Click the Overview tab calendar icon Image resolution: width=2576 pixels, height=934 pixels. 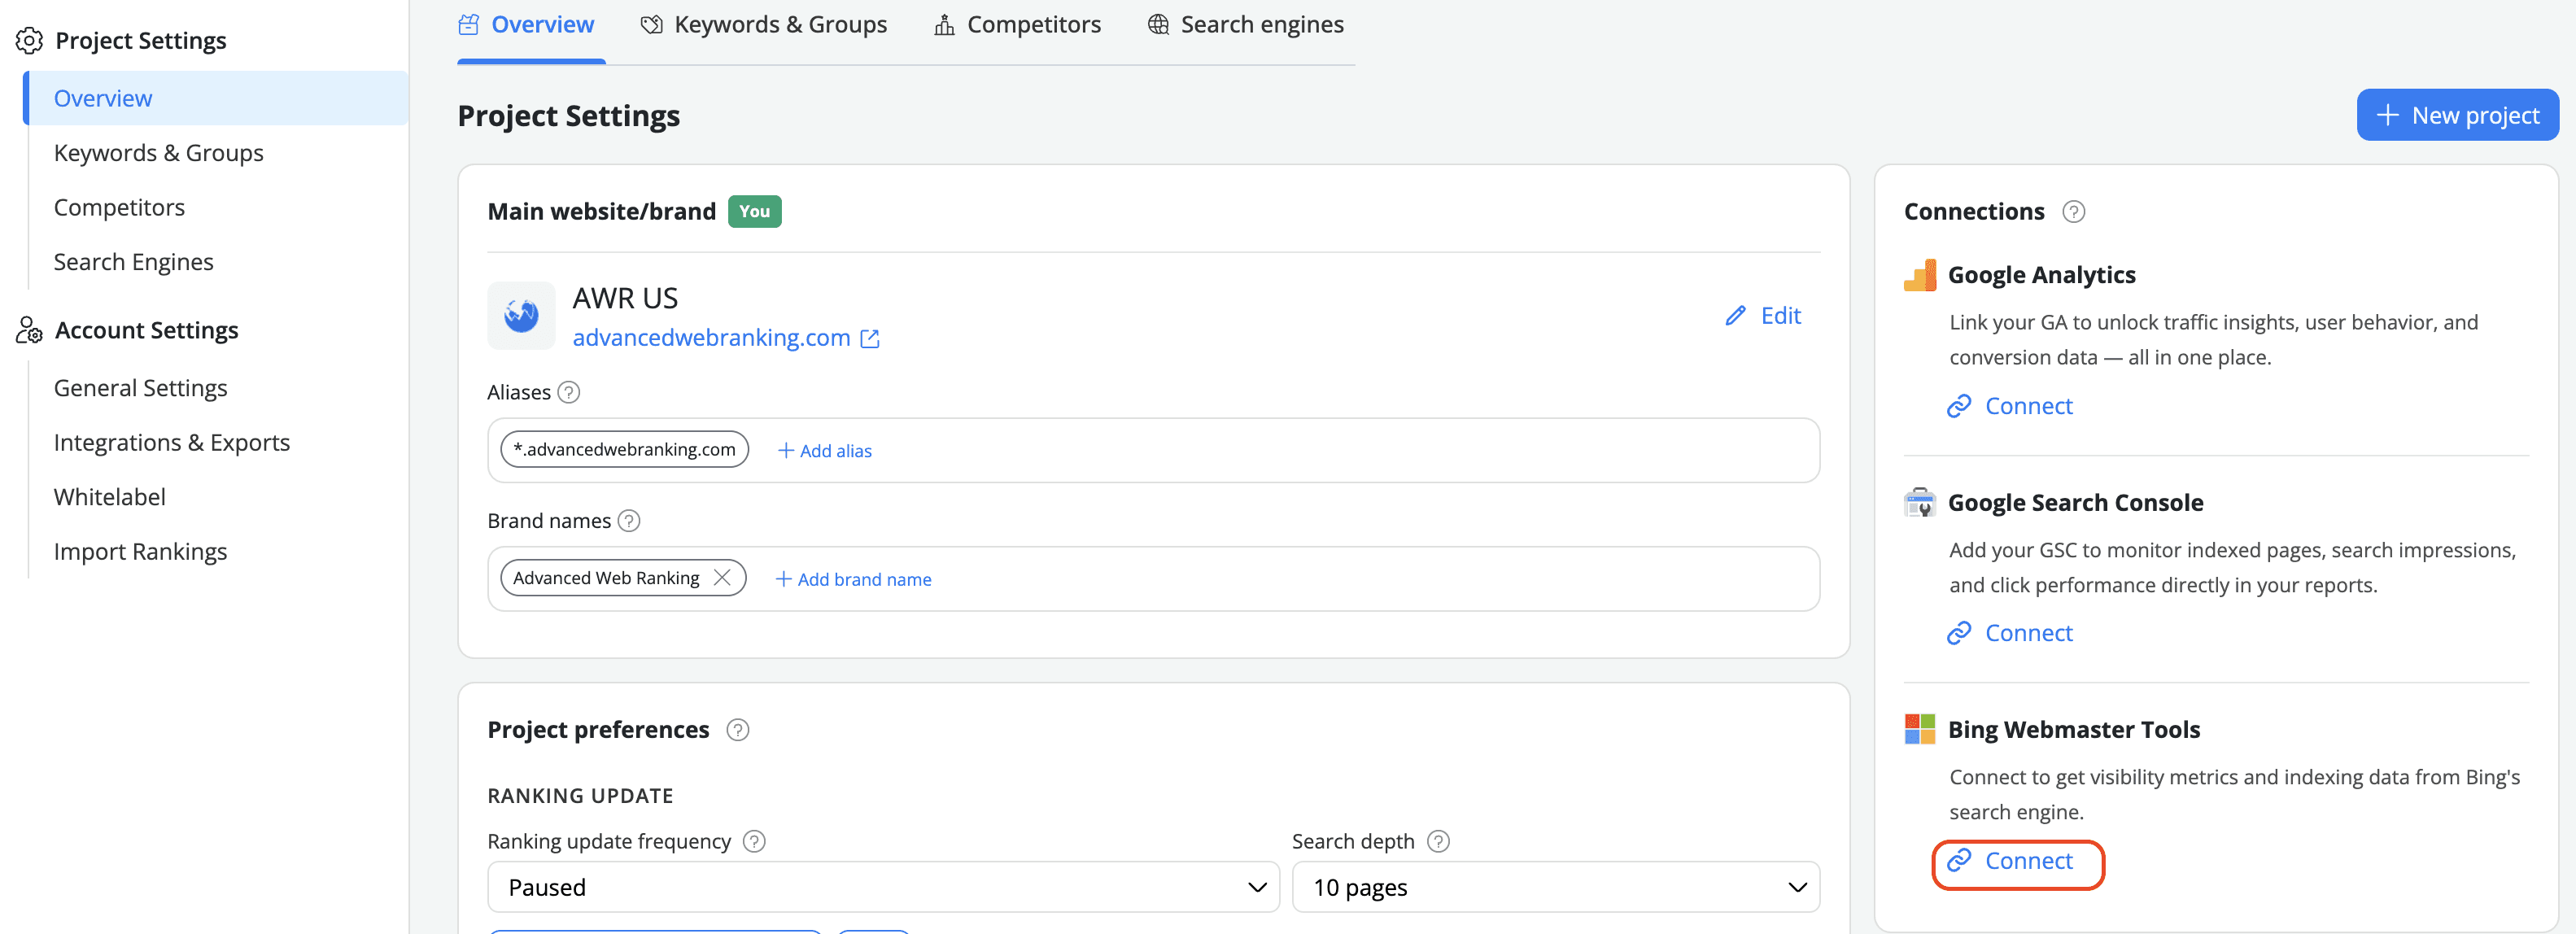pos(468,25)
